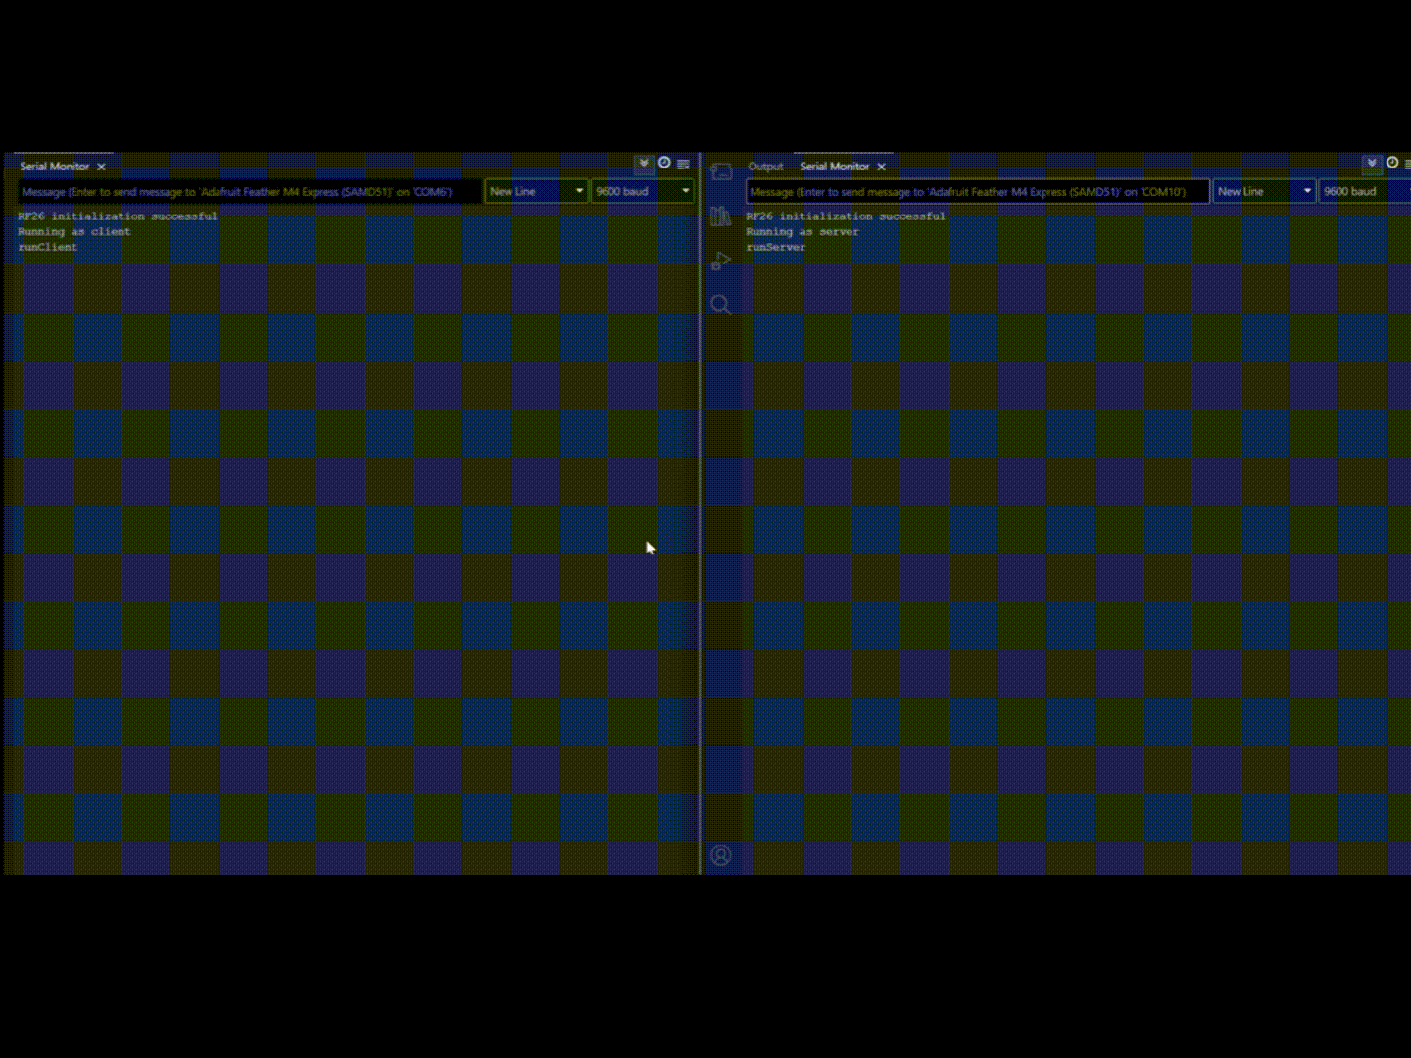Viewport: 1411px width, 1058px height.
Task: Click 'RF26 initialization successful' in client monitor
Action: click(118, 216)
